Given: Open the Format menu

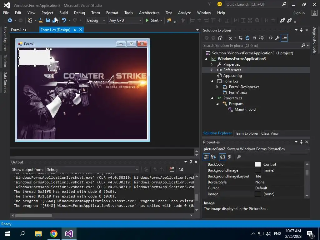Looking at the screenshot, I should 112,12.
